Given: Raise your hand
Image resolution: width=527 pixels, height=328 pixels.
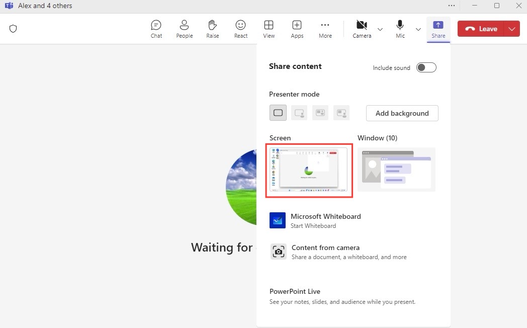Looking at the screenshot, I should click(x=212, y=29).
